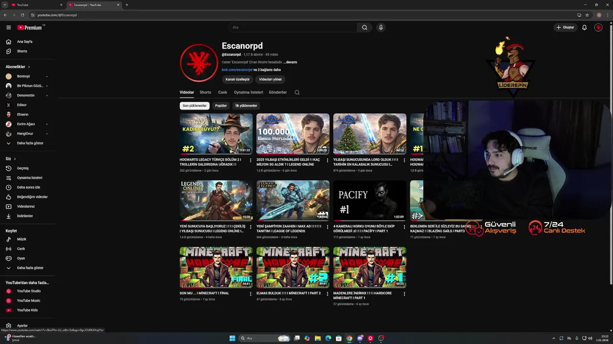Image resolution: width=613 pixels, height=344 pixels.
Task: Open more options for 2025 Yılbaşı Etkinlikleri video
Action: (x=328, y=160)
